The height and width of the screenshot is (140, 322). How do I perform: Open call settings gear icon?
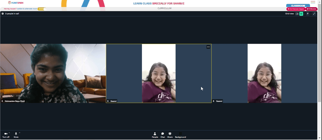pos(3,14)
